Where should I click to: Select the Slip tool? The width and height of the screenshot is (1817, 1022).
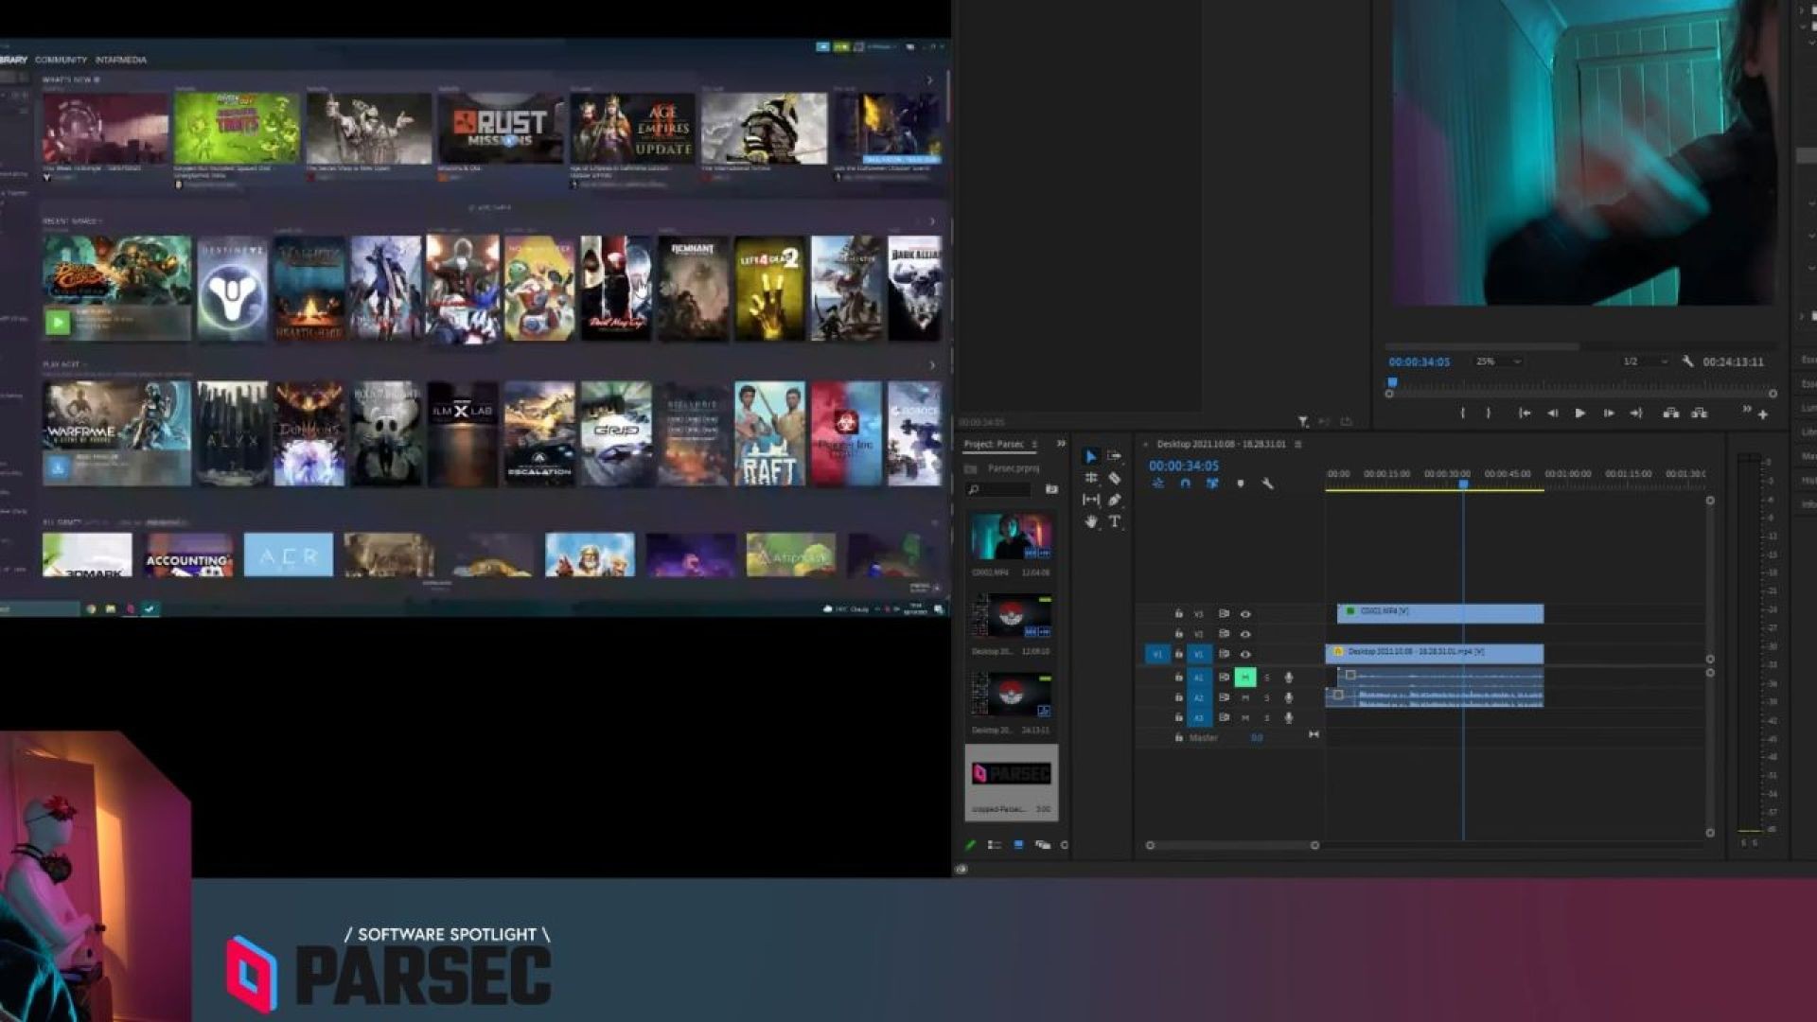click(x=1090, y=500)
